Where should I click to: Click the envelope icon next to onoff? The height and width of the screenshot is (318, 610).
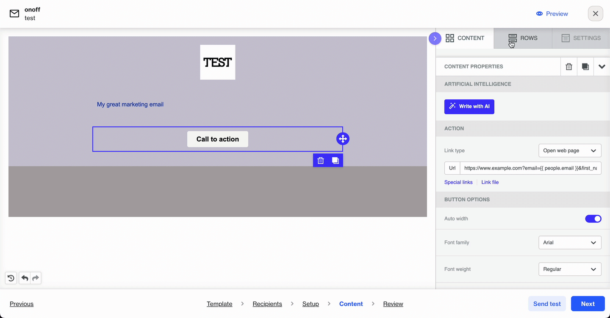14,14
